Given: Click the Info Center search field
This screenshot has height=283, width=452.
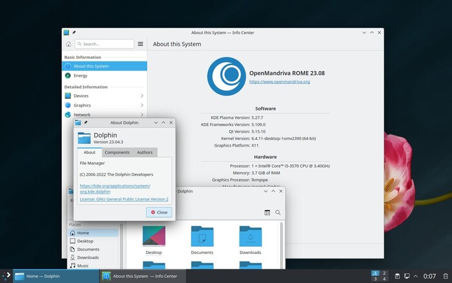Looking at the screenshot, I should (105, 44).
